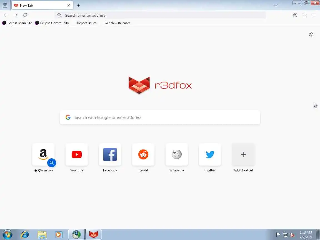320x240 pixels.
Task: Go forward one page
Action: coord(16,15)
